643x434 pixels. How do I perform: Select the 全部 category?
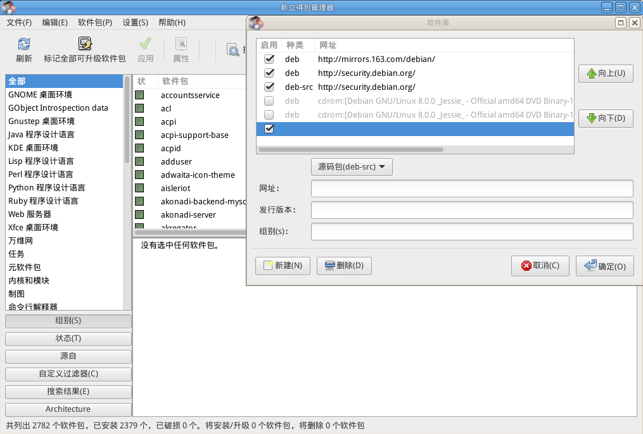click(x=64, y=81)
